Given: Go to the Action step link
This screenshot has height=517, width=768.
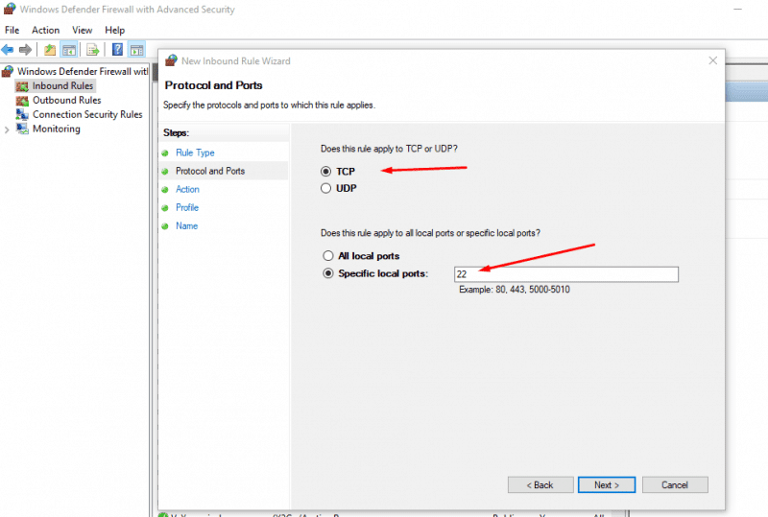Looking at the screenshot, I should pyautogui.click(x=187, y=190).
